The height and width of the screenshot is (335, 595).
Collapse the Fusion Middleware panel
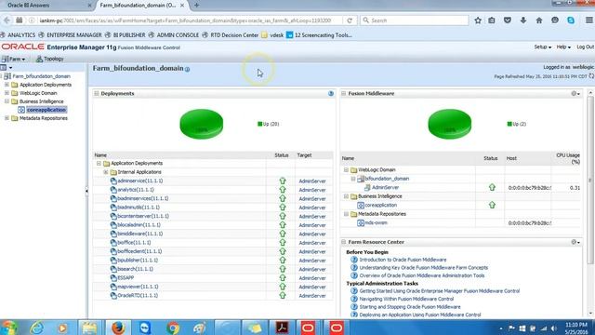344,93
